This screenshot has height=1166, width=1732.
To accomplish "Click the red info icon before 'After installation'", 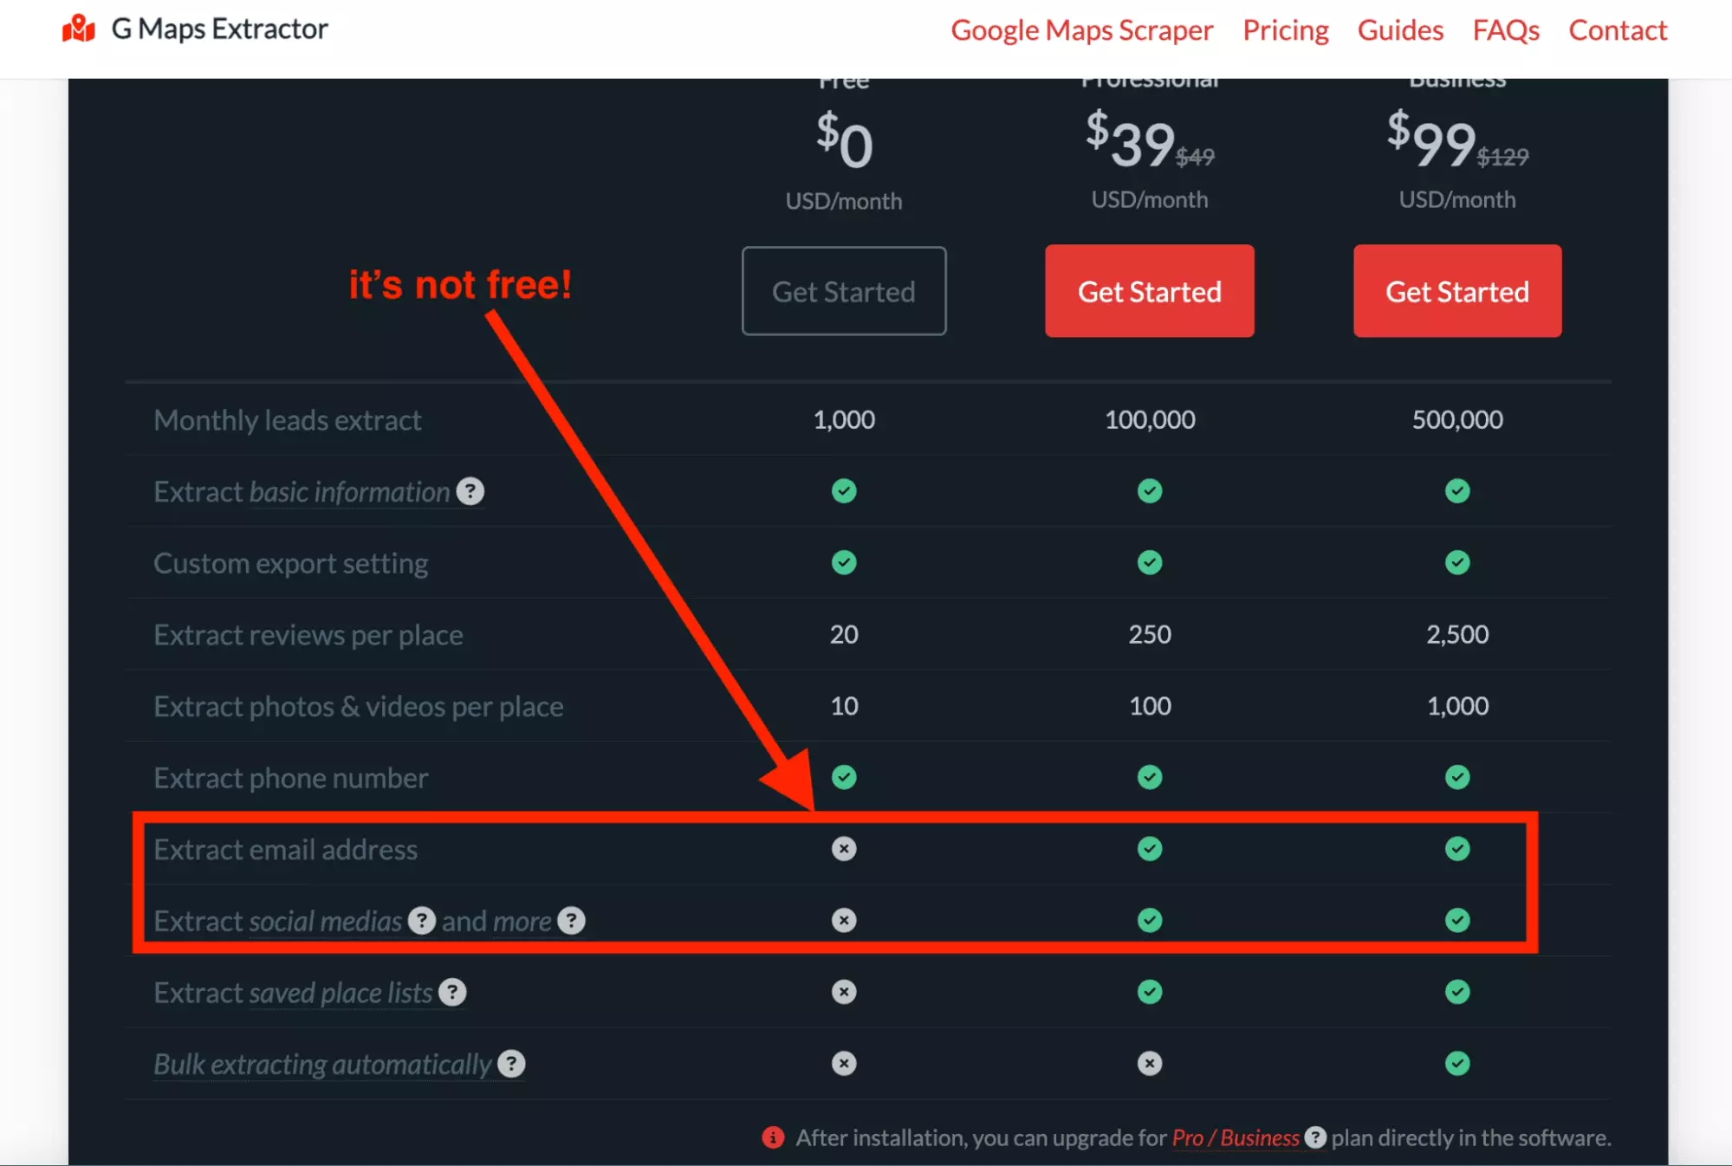I will tap(773, 1137).
